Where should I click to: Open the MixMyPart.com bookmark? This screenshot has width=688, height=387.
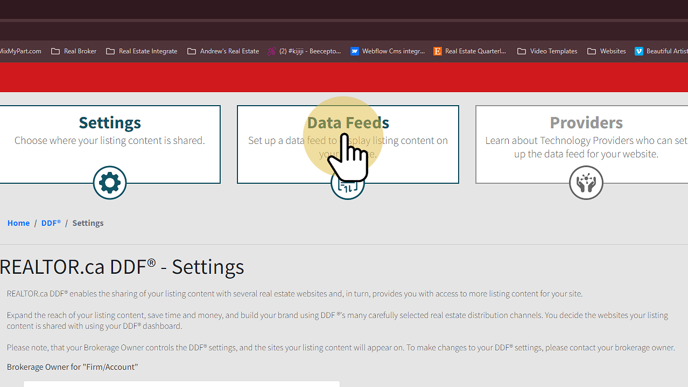20,51
